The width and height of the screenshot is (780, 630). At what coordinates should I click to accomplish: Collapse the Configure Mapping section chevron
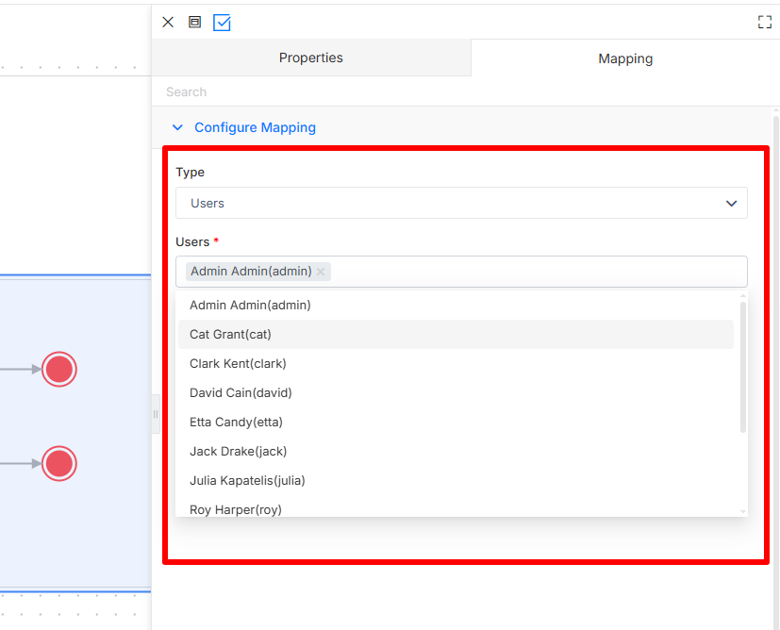tap(177, 127)
